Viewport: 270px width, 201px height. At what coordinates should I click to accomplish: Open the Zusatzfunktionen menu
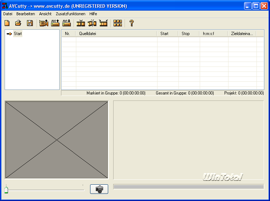click(71, 14)
